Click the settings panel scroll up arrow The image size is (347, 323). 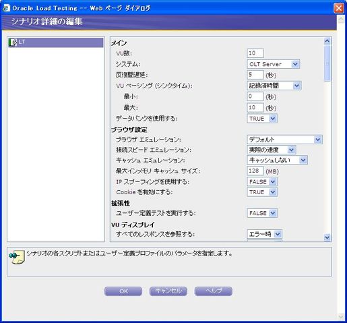327,41
